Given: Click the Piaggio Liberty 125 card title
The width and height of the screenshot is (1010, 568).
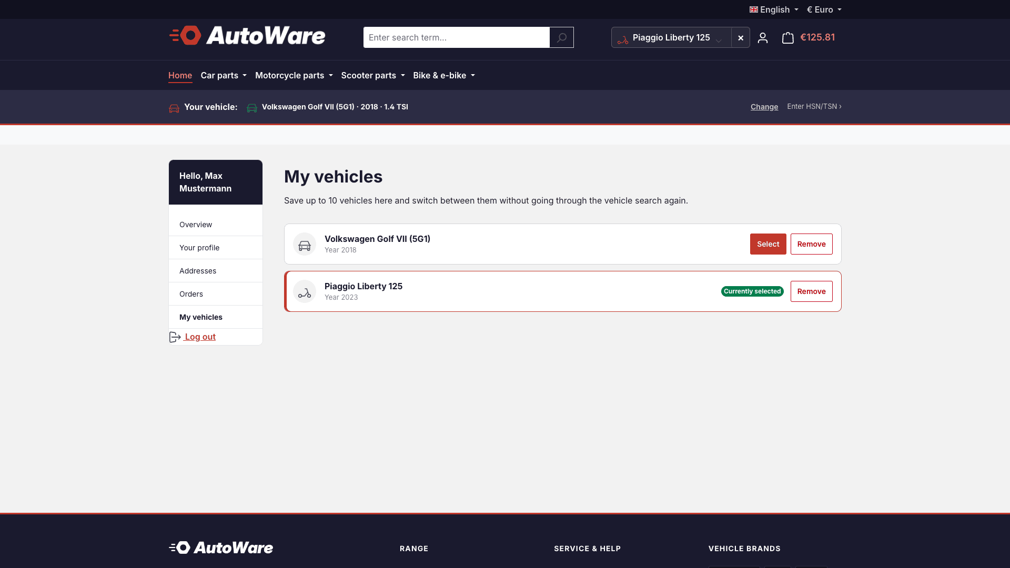Looking at the screenshot, I should pos(363,286).
